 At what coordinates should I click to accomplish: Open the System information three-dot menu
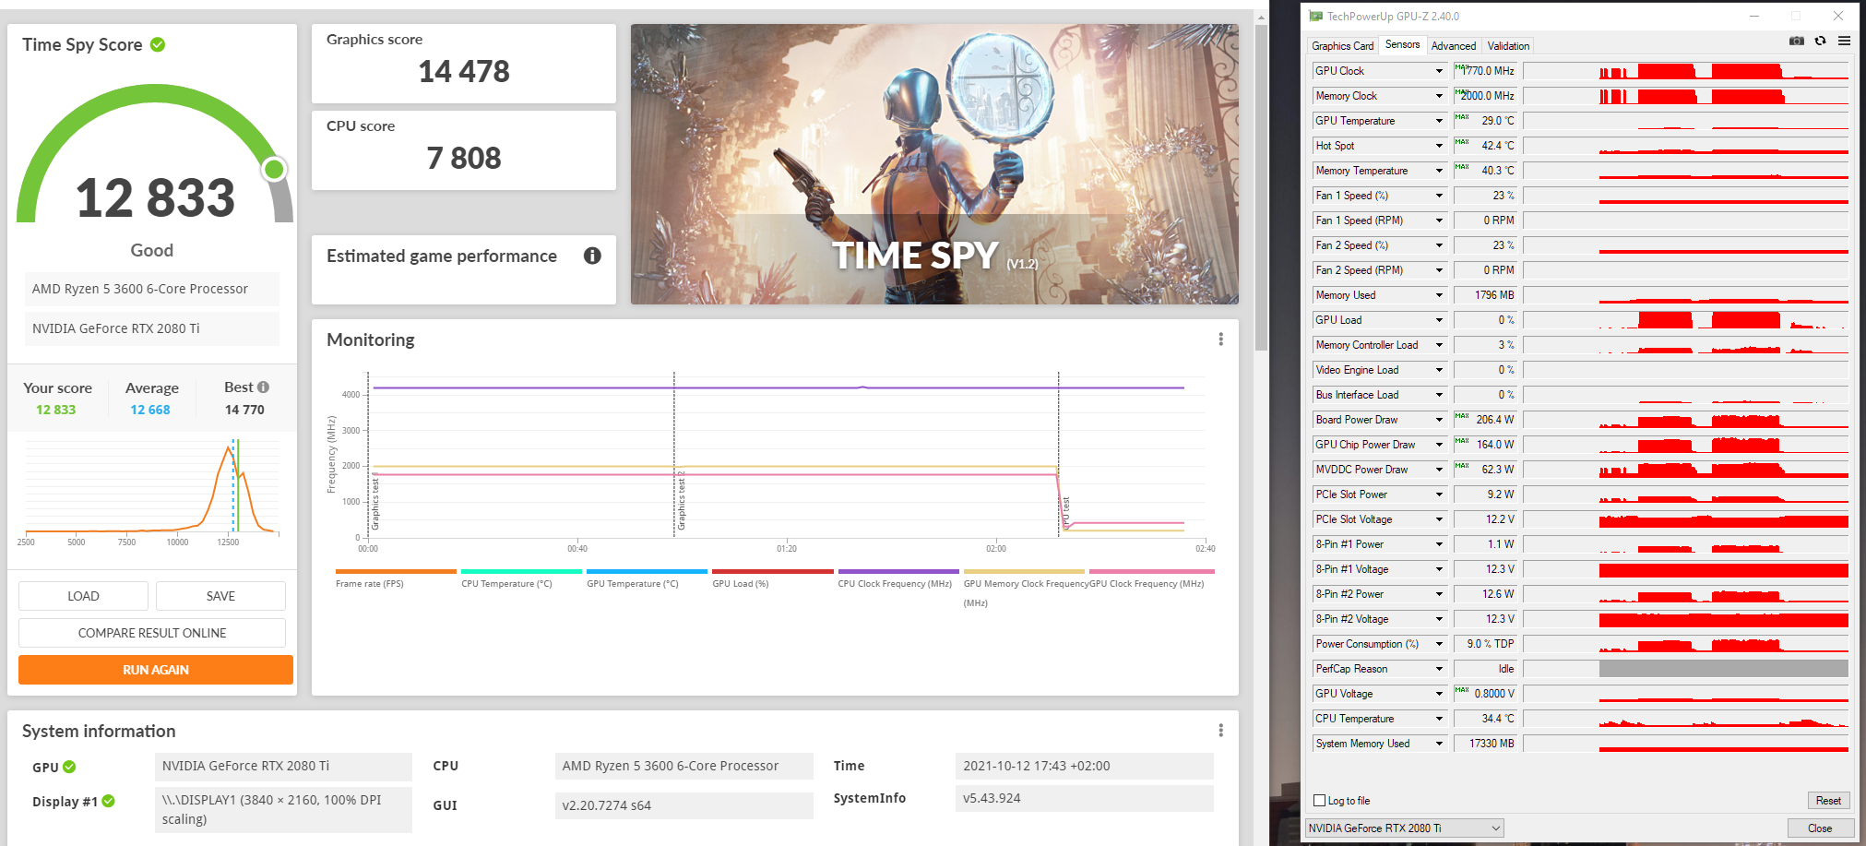click(1220, 731)
